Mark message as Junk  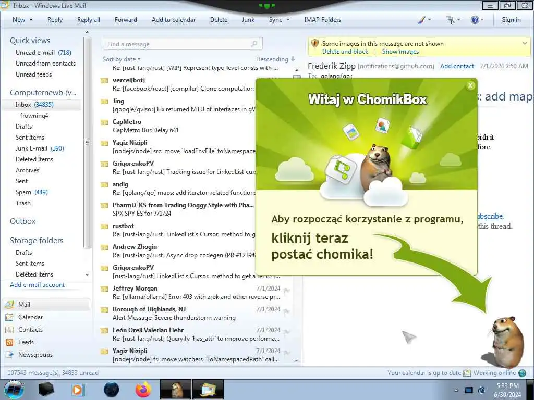pos(248,20)
